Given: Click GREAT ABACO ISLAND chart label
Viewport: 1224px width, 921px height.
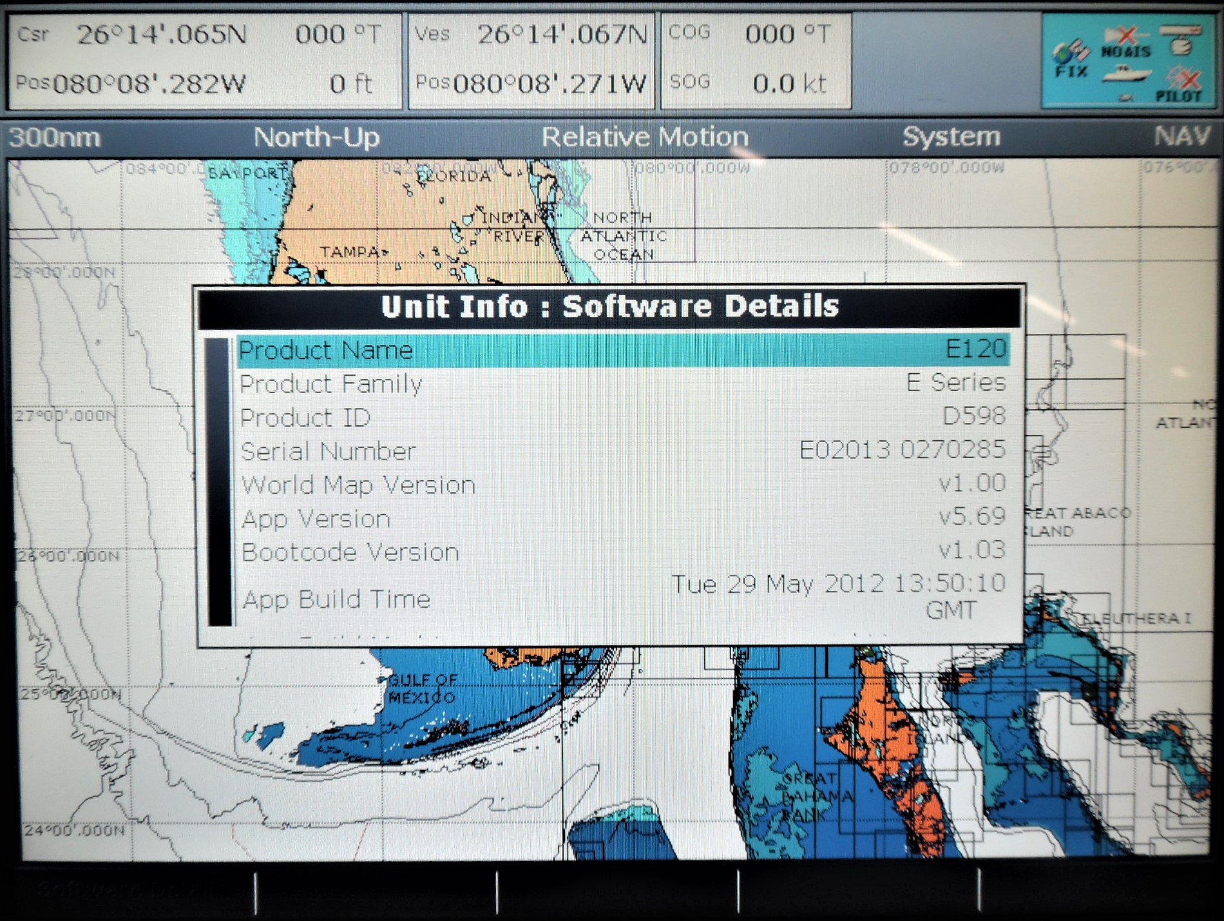Looking at the screenshot, I should click(1077, 522).
